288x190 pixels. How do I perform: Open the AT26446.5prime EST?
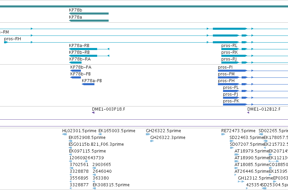pyautogui.click(x=236, y=175)
